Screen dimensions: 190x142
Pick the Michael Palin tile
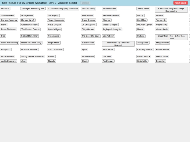click(x=88, y=56)
